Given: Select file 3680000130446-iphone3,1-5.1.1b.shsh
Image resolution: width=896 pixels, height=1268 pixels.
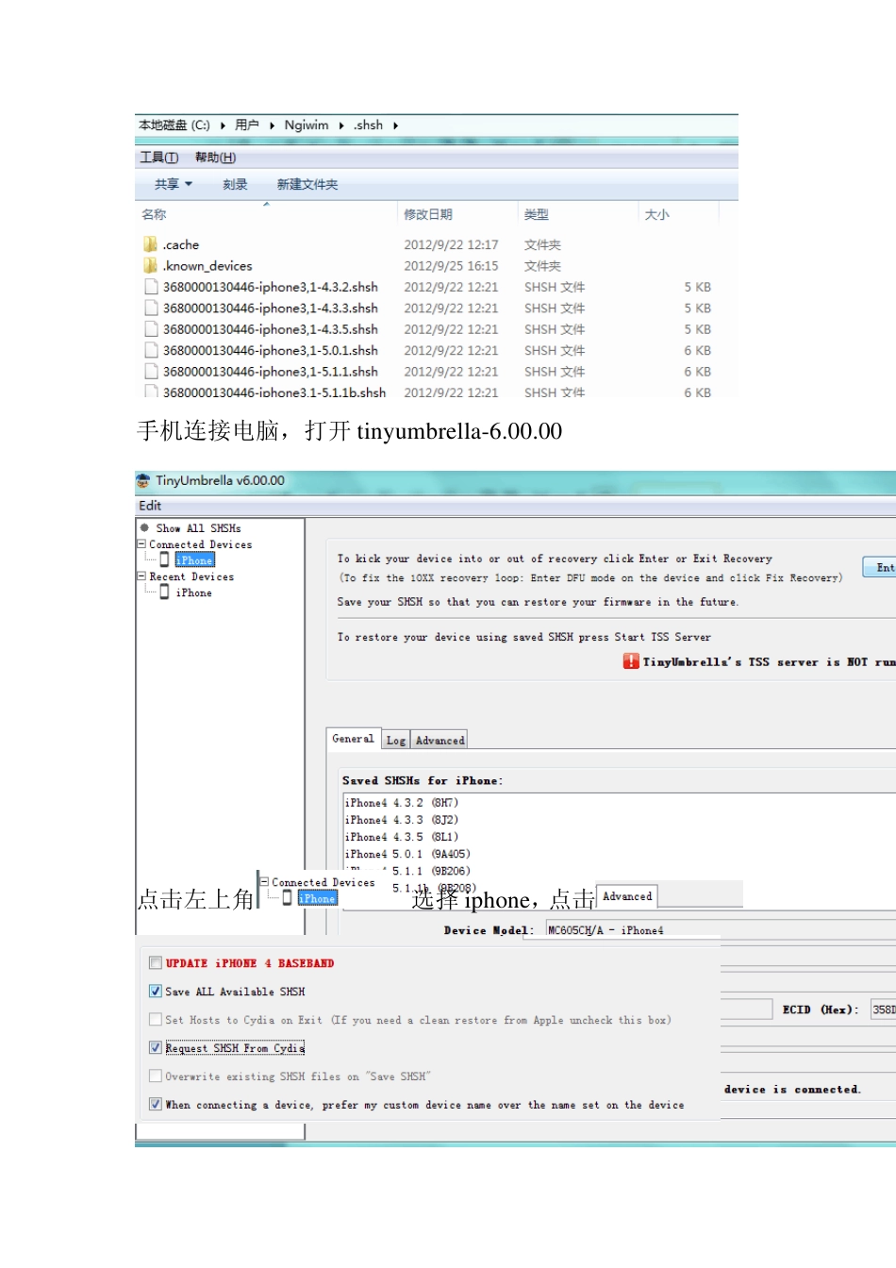Looking at the screenshot, I should click(x=274, y=392).
